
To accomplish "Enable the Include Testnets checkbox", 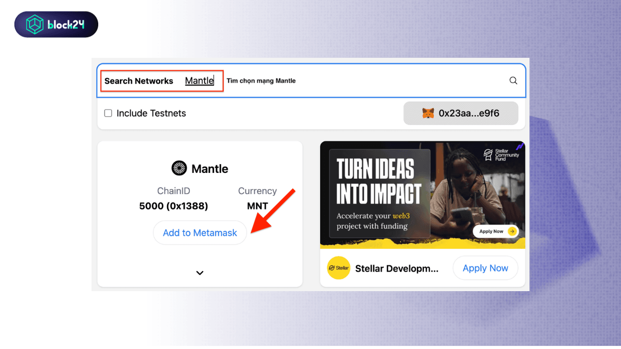I will click(x=108, y=113).
